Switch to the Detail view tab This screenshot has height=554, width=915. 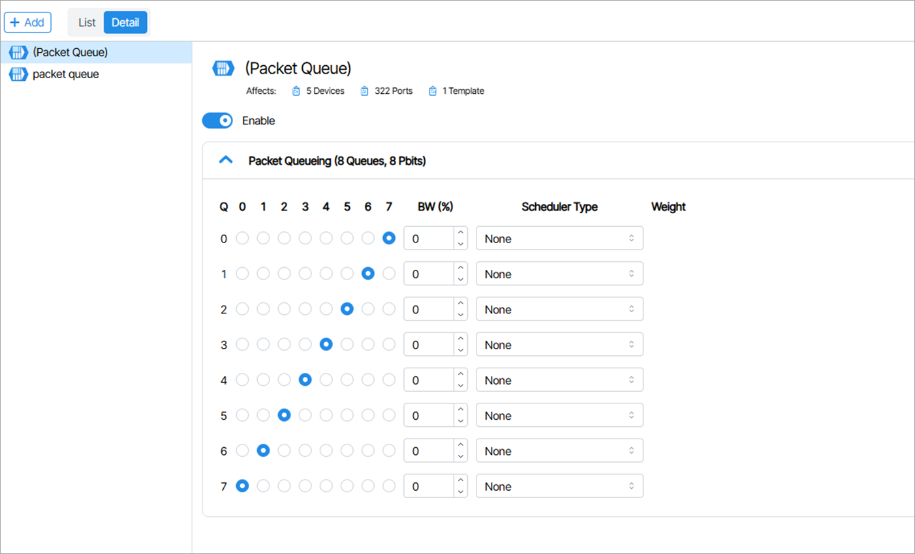pos(125,22)
